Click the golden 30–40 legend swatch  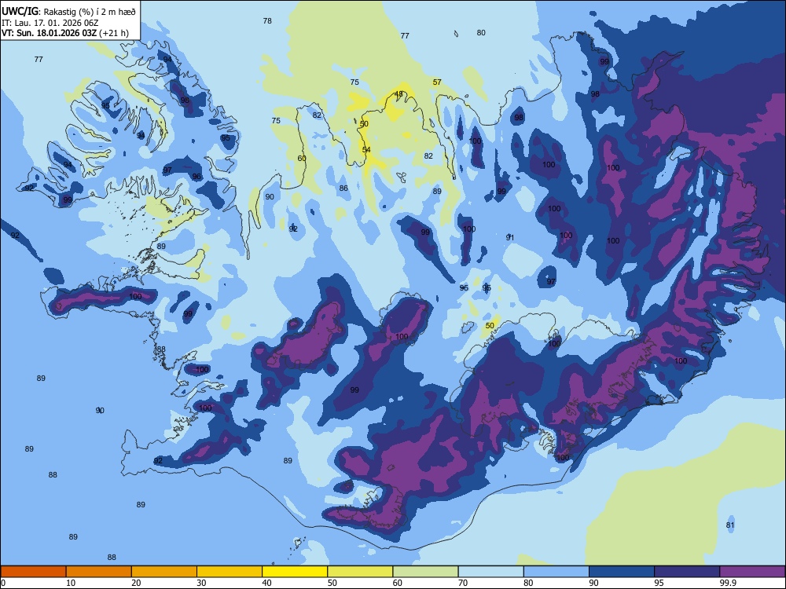(x=230, y=572)
